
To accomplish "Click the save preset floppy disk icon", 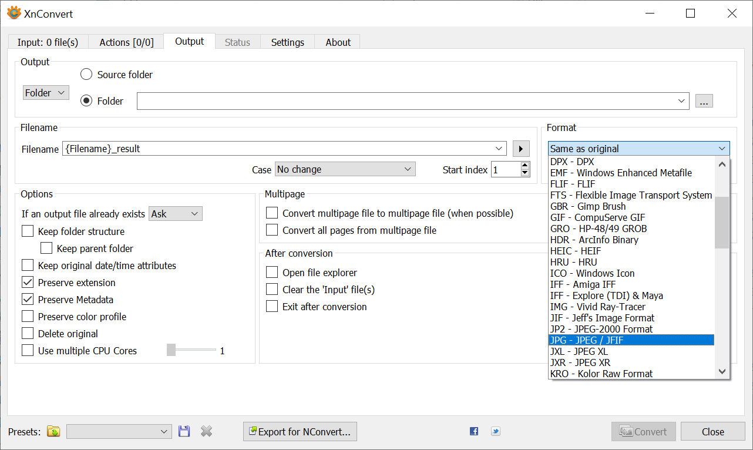I will tap(184, 432).
